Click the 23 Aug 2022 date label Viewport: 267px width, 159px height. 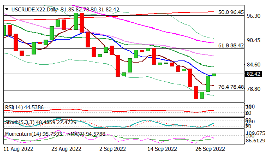pyautogui.click(x=66, y=149)
